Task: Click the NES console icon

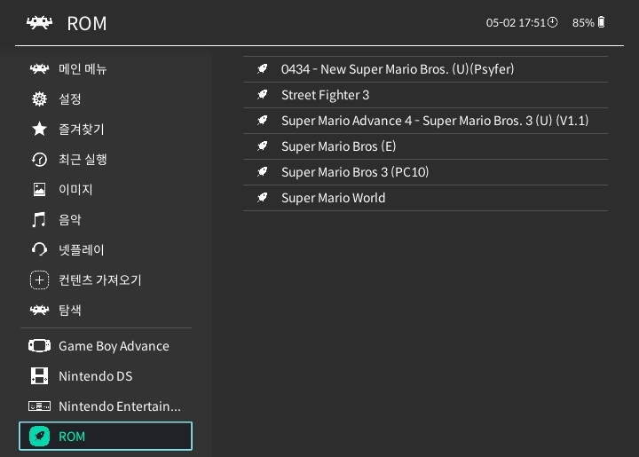Action: tap(40, 406)
